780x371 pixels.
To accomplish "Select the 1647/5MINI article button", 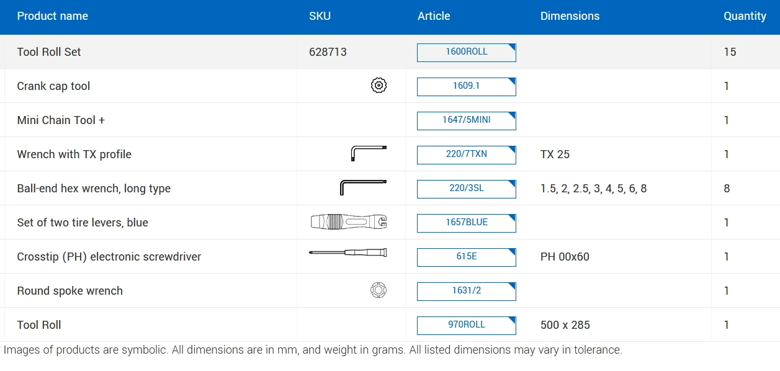I will coord(466,120).
